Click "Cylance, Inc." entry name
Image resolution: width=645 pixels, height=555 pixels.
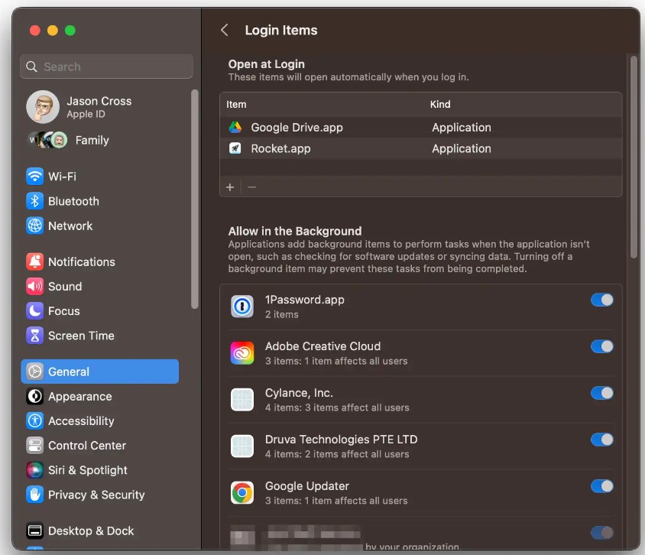click(x=299, y=393)
